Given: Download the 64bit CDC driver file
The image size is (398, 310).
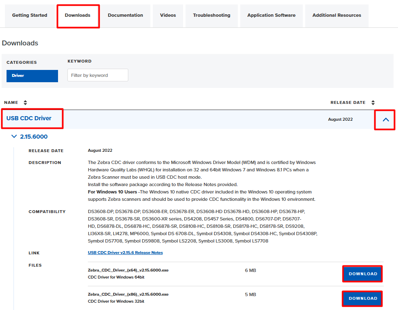Looking at the screenshot, I should point(362,274).
